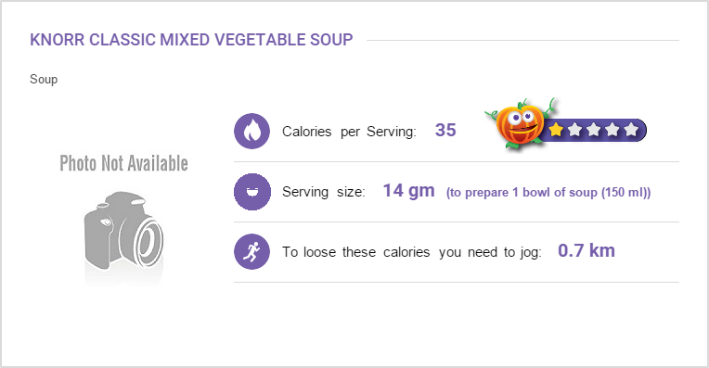
Task: Click the 14 gm serving size value
Action: pyautogui.click(x=408, y=191)
